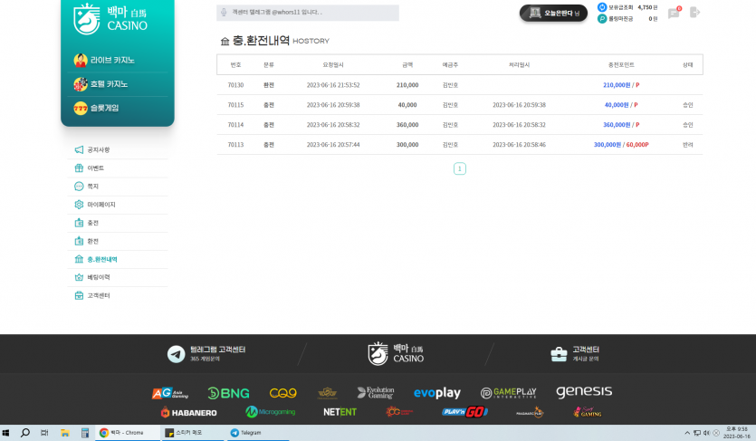
Task: Open the message notification chat icon
Action: 674,13
